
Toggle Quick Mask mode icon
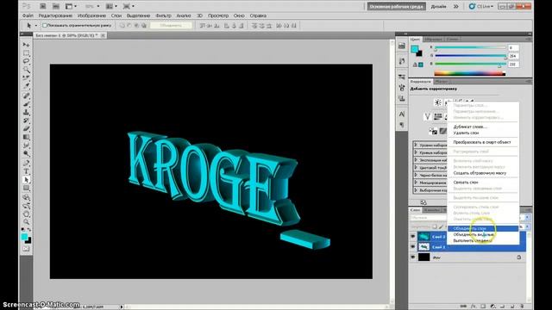pyautogui.click(x=26, y=249)
